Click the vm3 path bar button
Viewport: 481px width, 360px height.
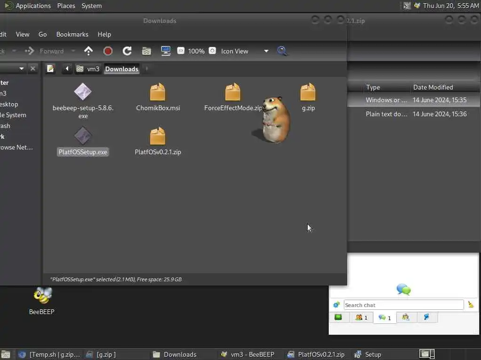[88, 69]
